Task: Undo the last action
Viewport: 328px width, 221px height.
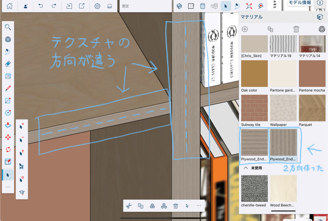Action: (x=41, y=6)
